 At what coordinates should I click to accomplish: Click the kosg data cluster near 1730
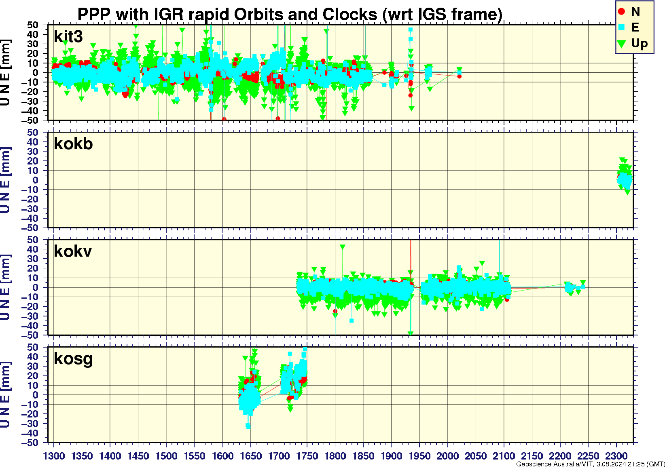click(x=294, y=379)
